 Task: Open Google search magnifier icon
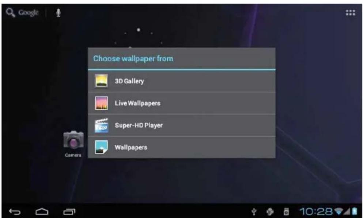10,12
